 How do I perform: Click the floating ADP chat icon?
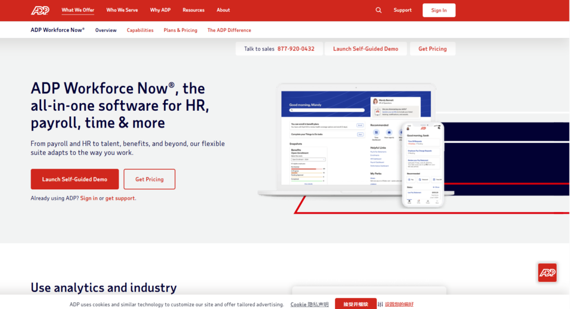pyautogui.click(x=547, y=272)
